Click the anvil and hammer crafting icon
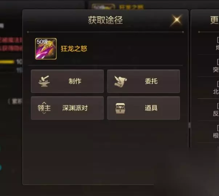219x196 pixels. (x=44, y=81)
